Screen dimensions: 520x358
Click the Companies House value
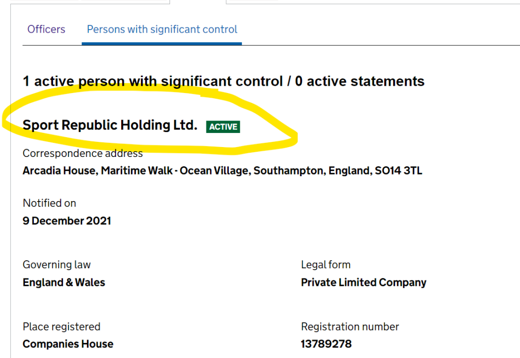click(x=68, y=344)
